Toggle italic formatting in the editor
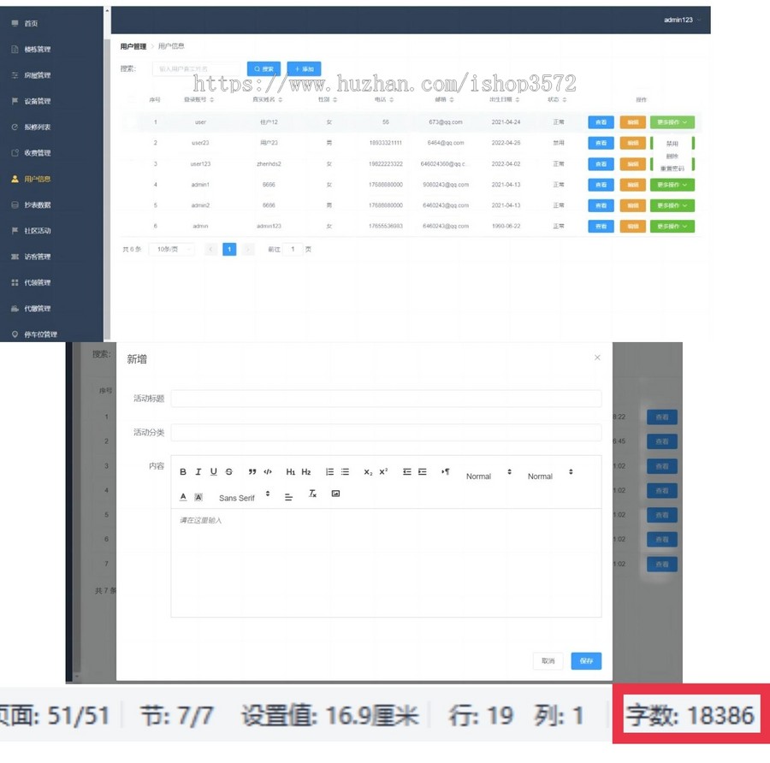This screenshot has height=763, width=770. click(x=198, y=472)
